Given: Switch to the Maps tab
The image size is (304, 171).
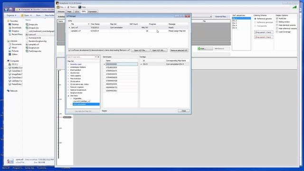Looking at the screenshot, I should tap(69, 11).
